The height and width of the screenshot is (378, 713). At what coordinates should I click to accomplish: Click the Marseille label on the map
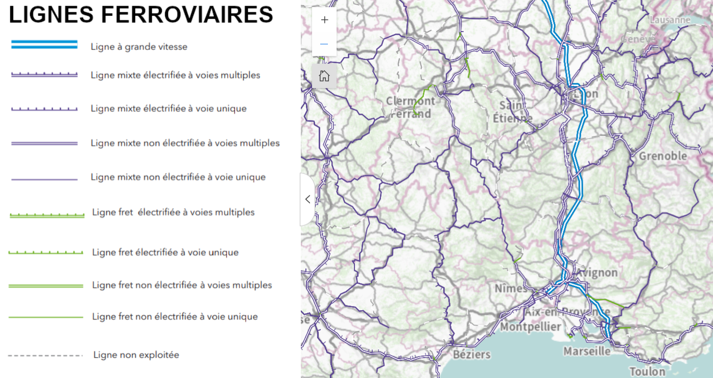tap(586, 350)
